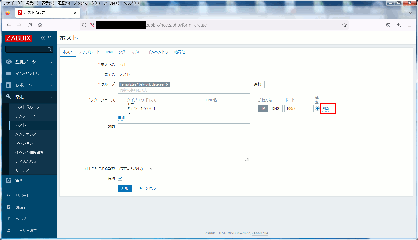Open ツール(T) menu
The width and height of the screenshot is (418, 240).
(111, 3)
